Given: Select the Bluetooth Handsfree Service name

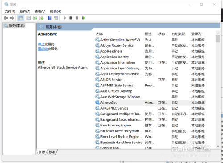Looking at the screenshot, I should coord(121,143).
